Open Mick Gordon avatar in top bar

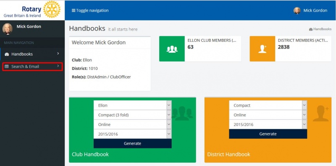(x=297, y=10)
